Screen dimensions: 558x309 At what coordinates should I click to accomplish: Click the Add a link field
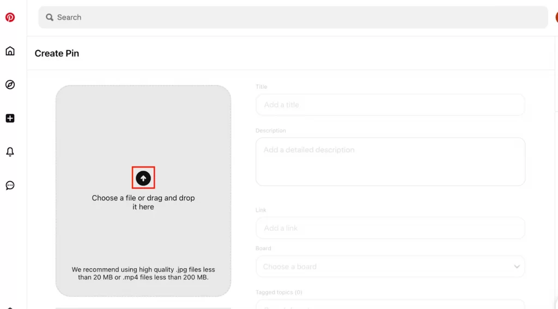point(390,228)
